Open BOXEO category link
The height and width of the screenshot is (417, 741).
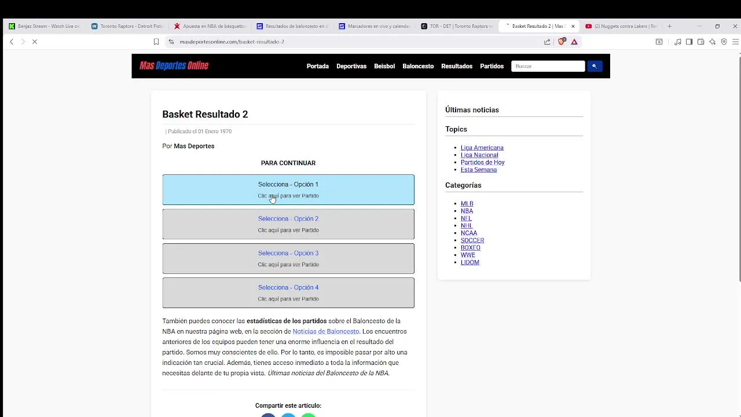(471, 248)
